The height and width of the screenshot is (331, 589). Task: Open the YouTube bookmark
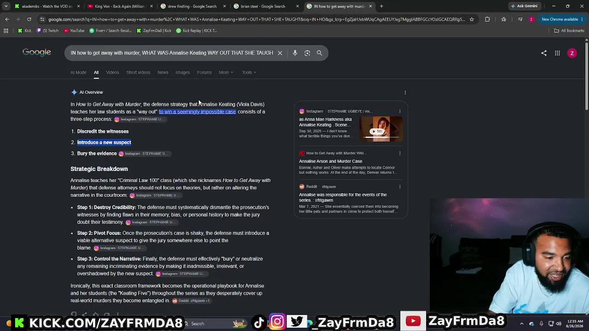point(74,31)
